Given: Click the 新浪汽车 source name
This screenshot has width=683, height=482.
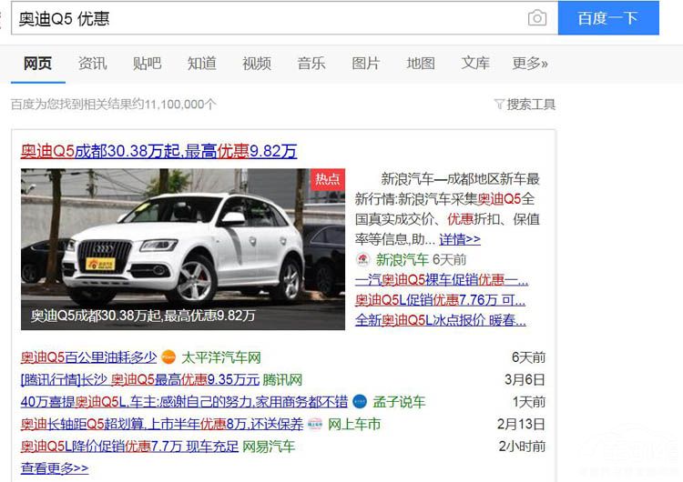Looking at the screenshot, I should 403,260.
